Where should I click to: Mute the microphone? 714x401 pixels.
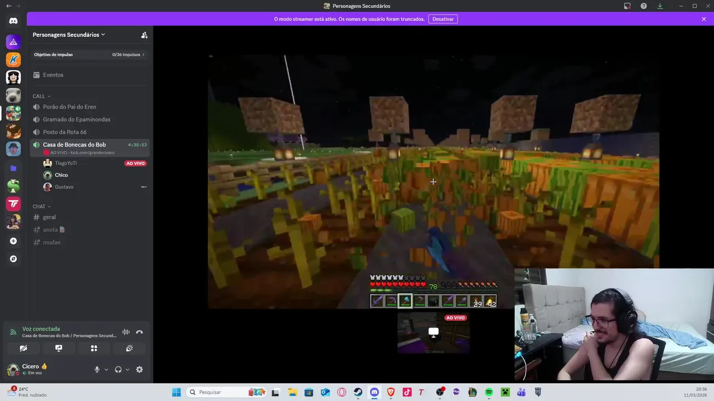[x=97, y=369]
